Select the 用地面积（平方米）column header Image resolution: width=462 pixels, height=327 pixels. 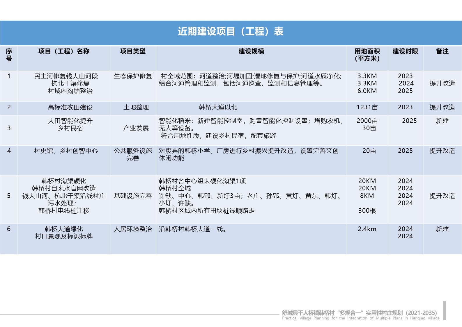[x=367, y=55]
